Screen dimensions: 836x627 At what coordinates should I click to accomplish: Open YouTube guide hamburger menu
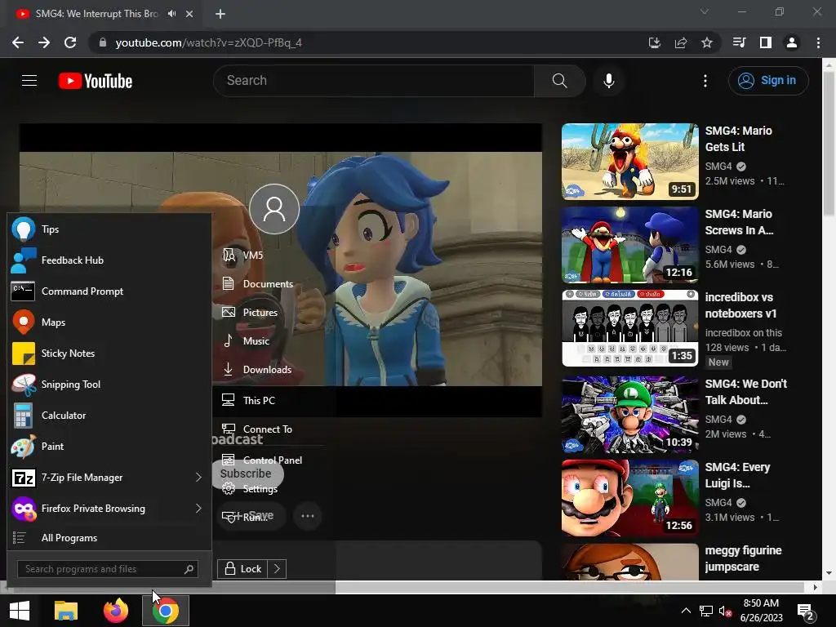[x=29, y=81]
